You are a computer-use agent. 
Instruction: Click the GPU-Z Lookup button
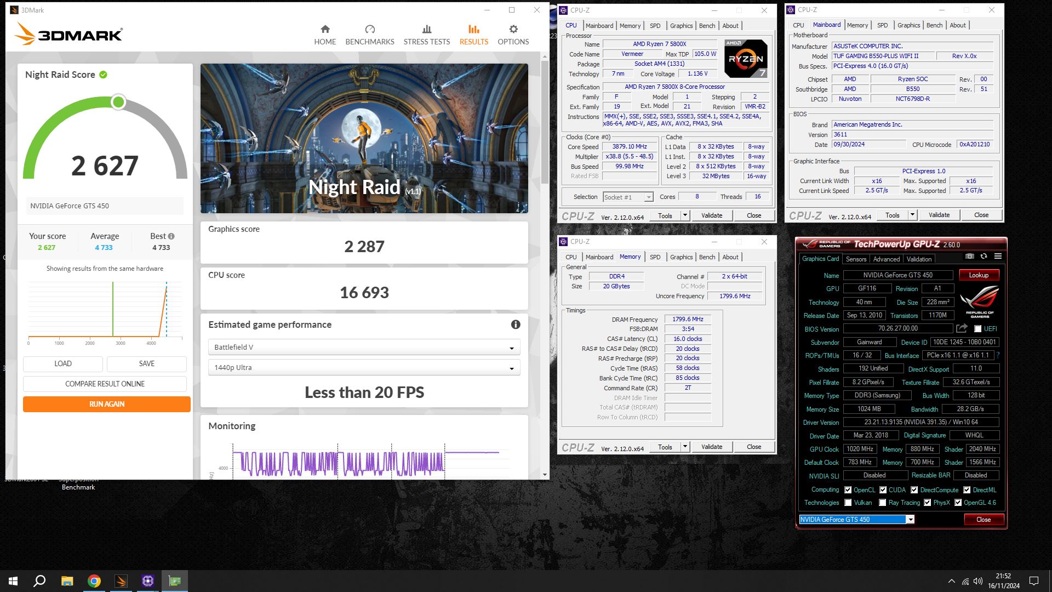click(979, 275)
